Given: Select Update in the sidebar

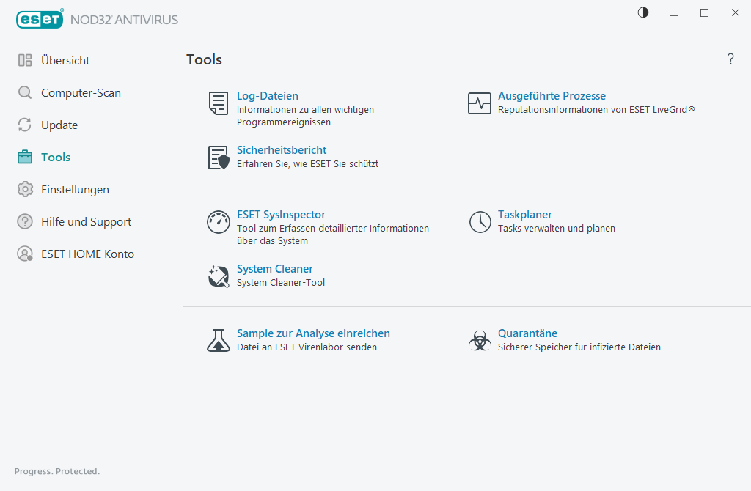Looking at the screenshot, I should click(59, 125).
